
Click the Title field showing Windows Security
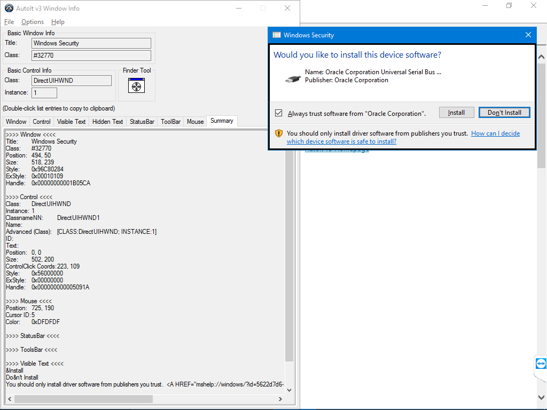(x=91, y=43)
